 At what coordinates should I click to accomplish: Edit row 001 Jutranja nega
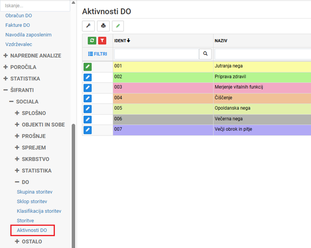pyautogui.click(x=87, y=67)
